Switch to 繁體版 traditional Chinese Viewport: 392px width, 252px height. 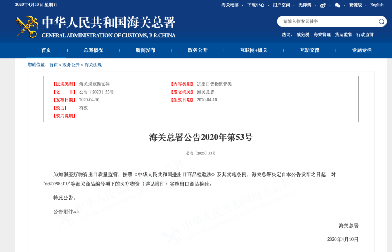coord(355,5)
